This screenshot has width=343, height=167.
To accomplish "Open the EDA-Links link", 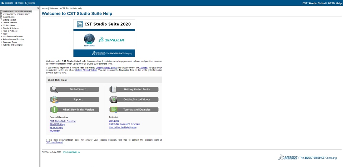I will [114, 121].
